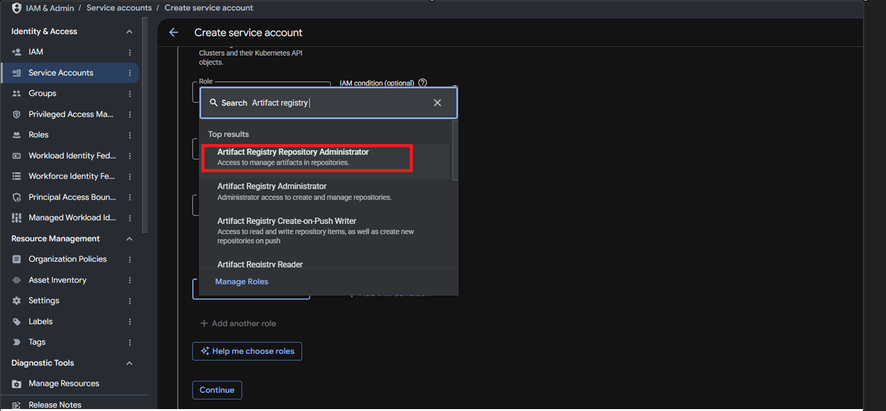Image resolution: width=886 pixels, height=411 pixels.
Task: Open three-dot menu next to IAM
Action: [x=130, y=52]
